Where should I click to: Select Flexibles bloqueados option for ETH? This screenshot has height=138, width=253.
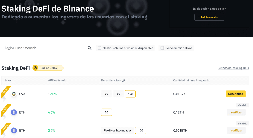(118, 131)
